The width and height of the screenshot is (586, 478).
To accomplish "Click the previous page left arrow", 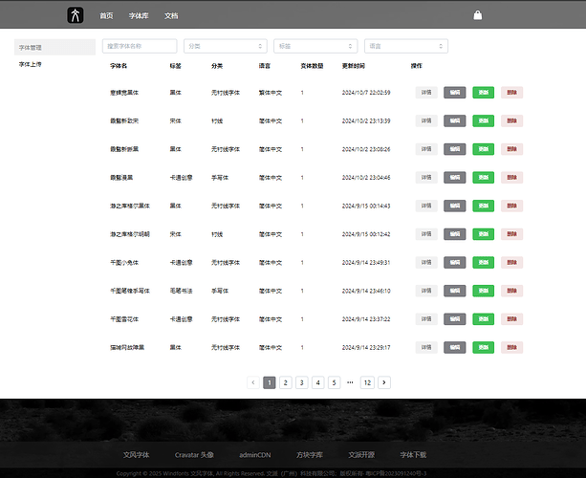I will pyautogui.click(x=253, y=382).
